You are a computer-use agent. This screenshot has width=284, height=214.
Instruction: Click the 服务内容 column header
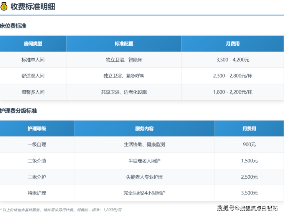coord(144,128)
